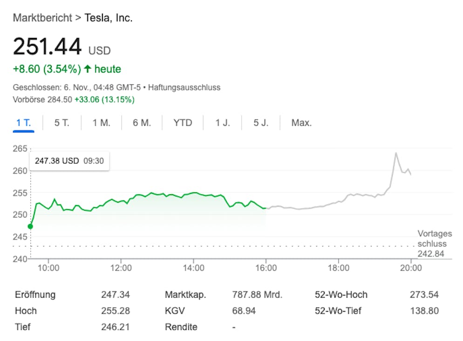The height and width of the screenshot is (341, 463).
Task: Show the 6 M. chart range
Action: click(142, 123)
